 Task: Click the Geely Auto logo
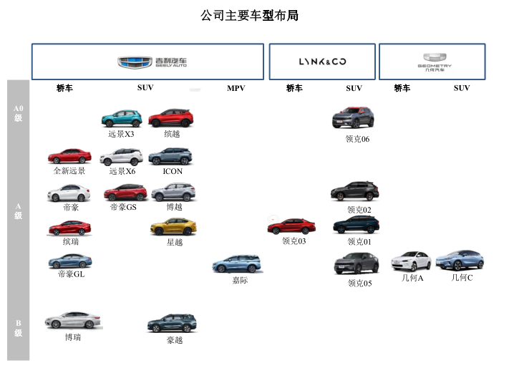[x=152, y=62]
